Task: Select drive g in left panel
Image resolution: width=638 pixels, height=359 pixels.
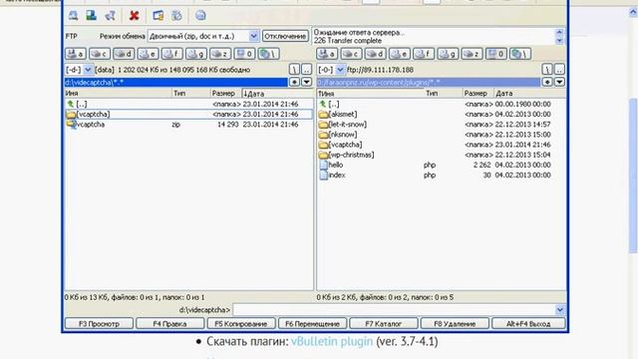Action: click(196, 54)
